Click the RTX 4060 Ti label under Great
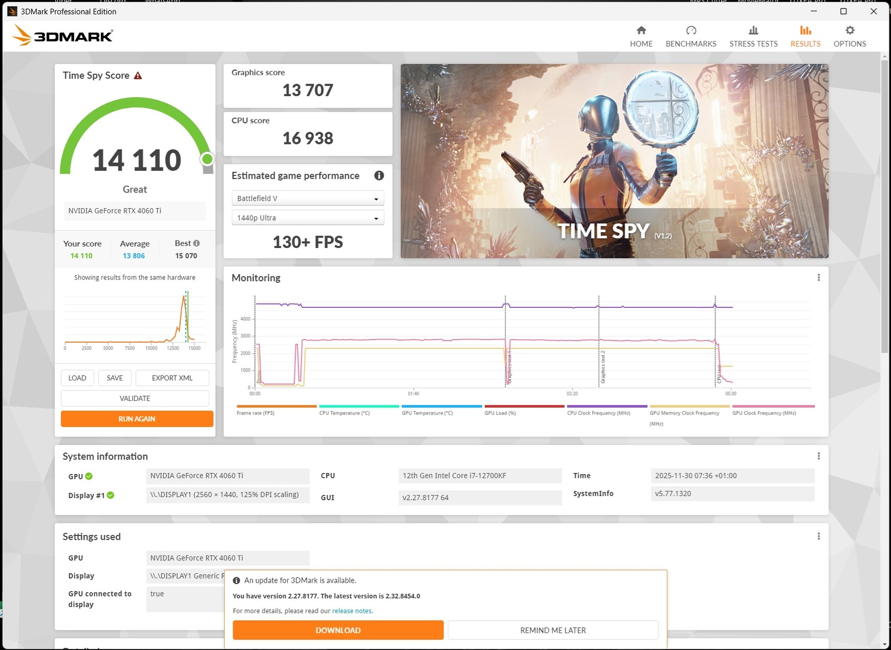 [x=135, y=211]
